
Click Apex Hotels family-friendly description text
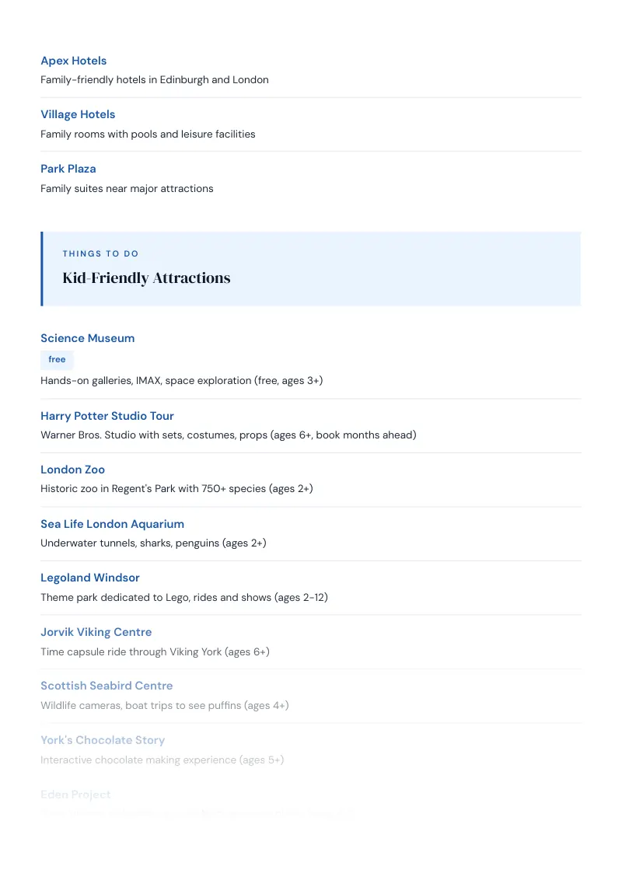point(155,80)
